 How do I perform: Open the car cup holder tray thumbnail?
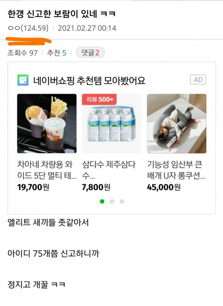click(47, 124)
